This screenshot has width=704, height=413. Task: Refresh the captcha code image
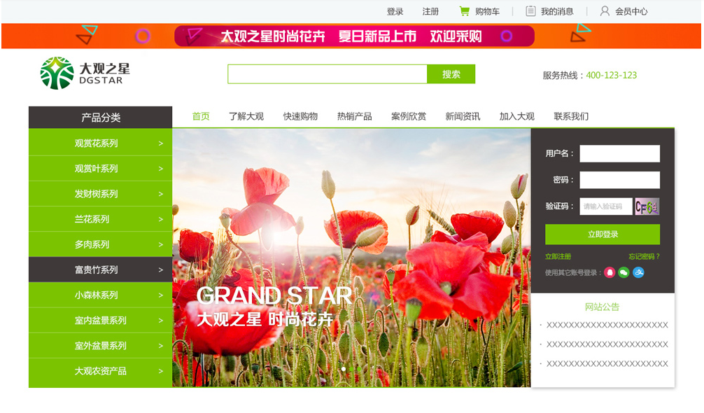[647, 205]
